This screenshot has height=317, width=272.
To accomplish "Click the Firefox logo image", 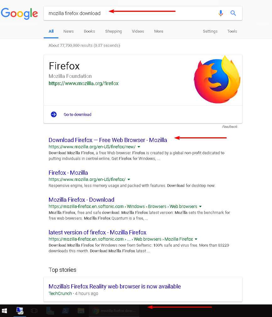I will (217, 79).
